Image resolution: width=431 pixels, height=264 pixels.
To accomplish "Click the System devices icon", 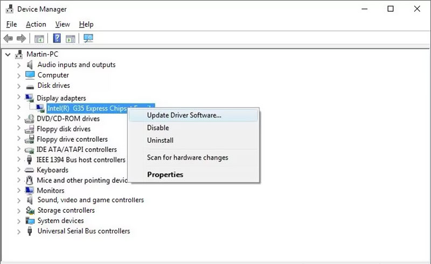I will coord(30,220).
